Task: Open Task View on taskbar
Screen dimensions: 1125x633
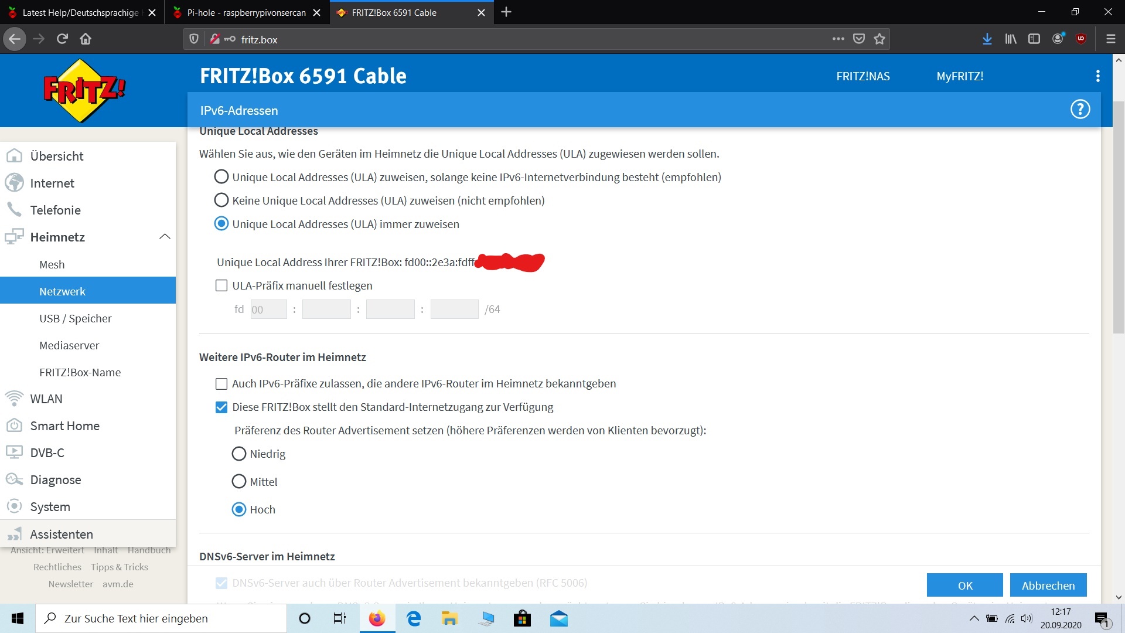Action: pos(339,618)
